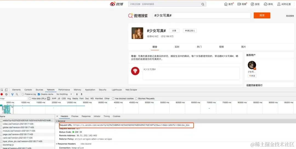296x149 pixels.
Task: Switch to the 图片 results tab
Action: point(244,47)
